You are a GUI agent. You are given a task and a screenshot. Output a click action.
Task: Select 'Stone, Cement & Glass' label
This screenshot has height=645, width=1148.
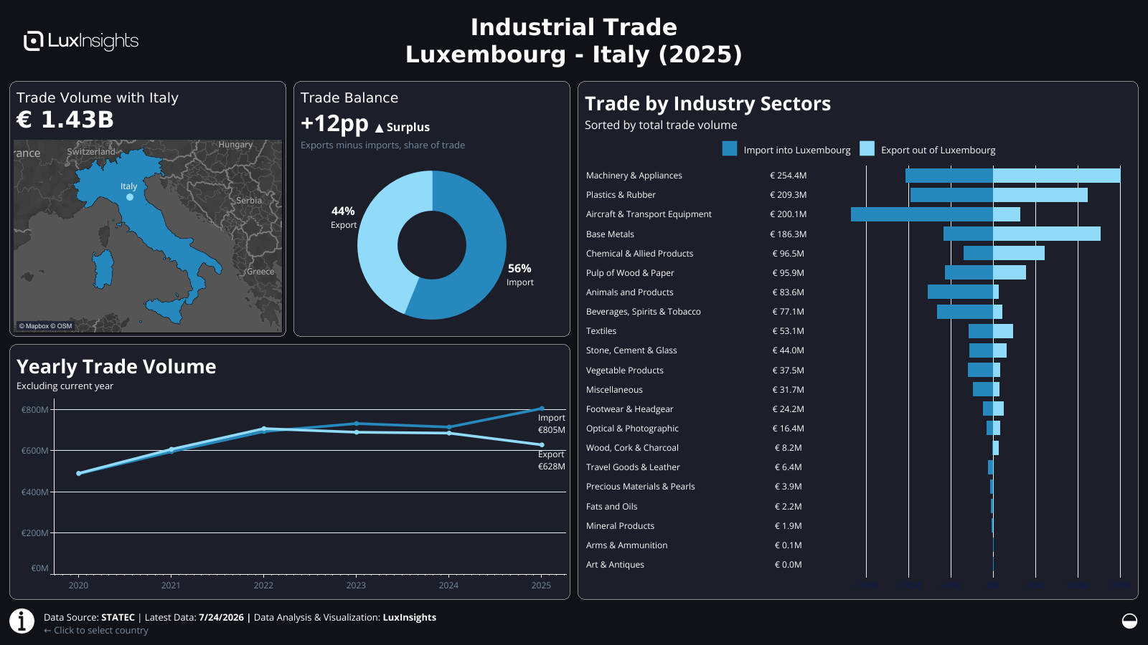point(631,350)
